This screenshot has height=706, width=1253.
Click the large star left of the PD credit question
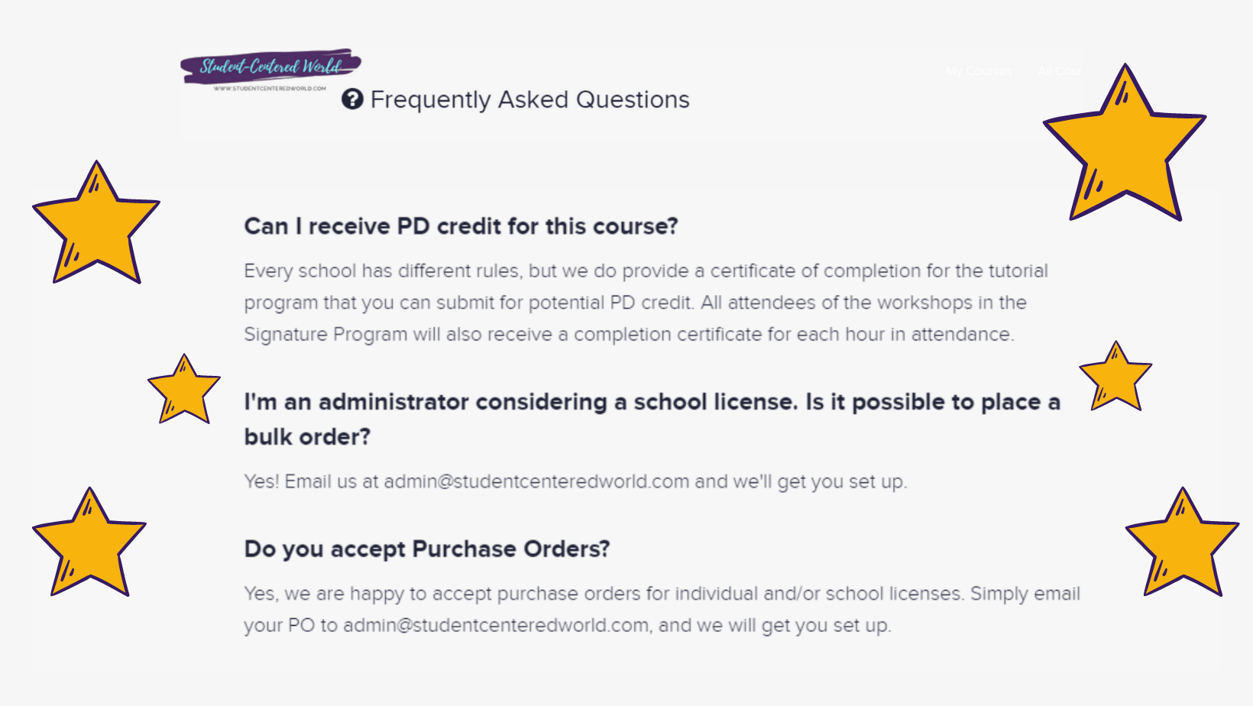coord(96,222)
